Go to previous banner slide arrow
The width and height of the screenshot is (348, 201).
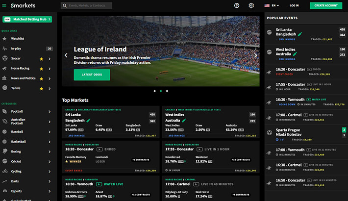coord(66,55)
